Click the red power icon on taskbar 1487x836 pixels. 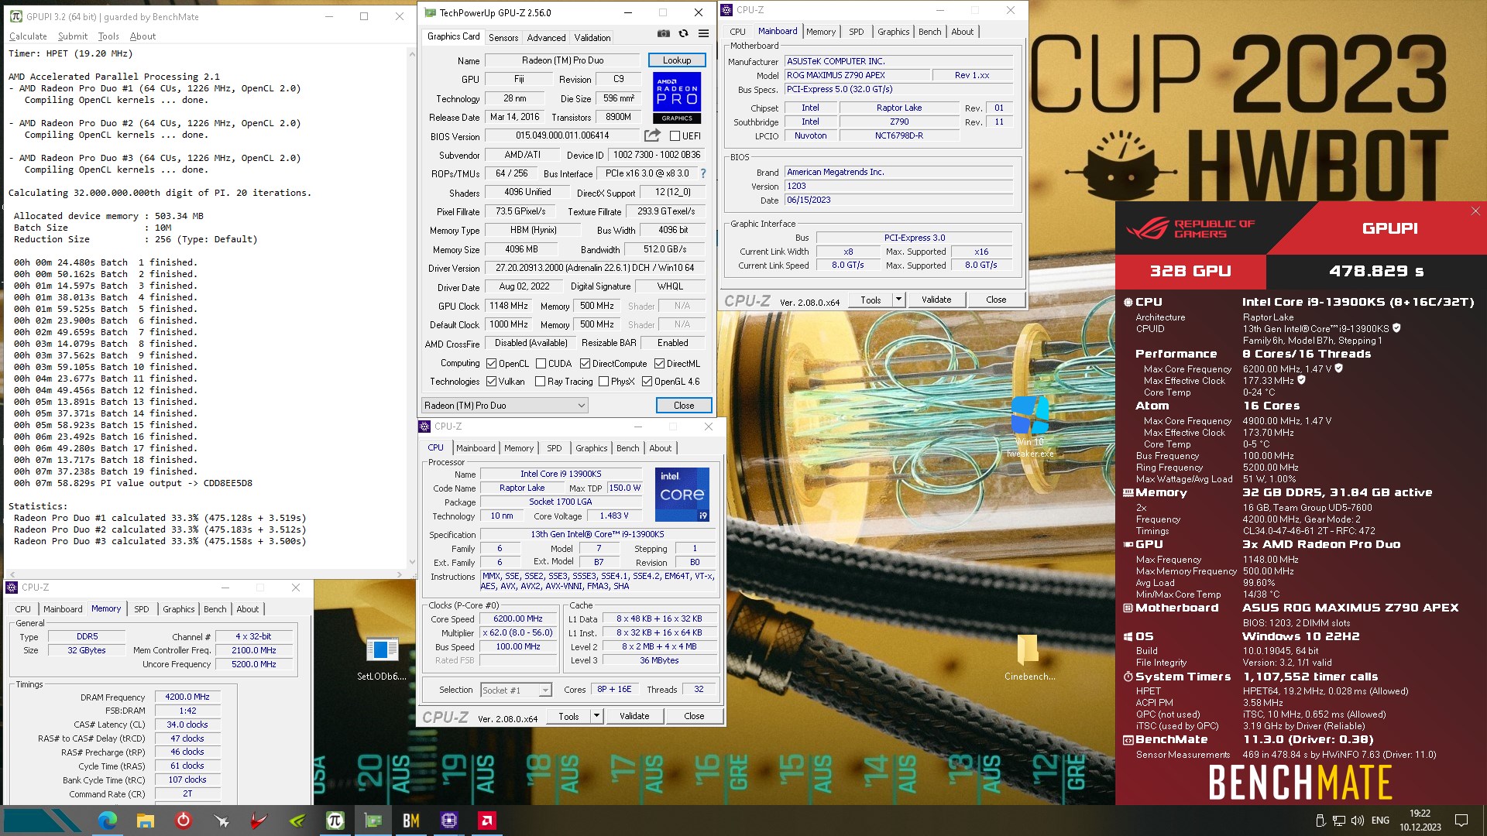[184, 821]
